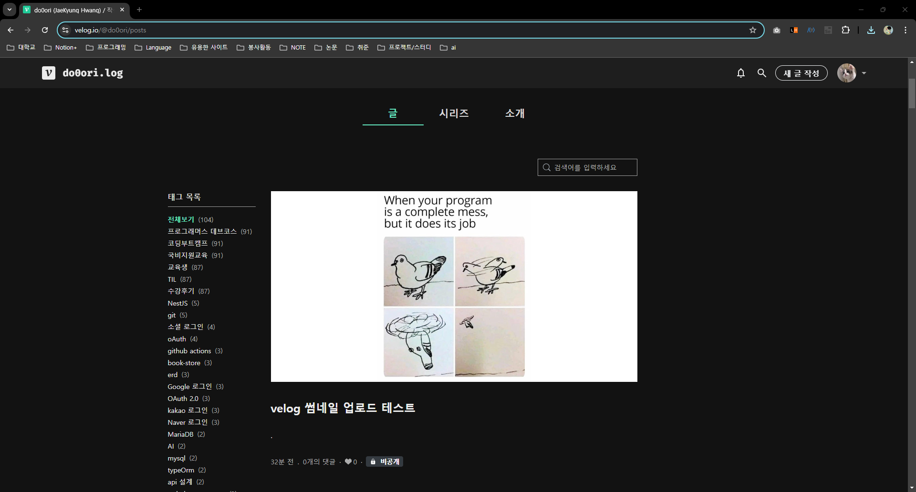
Task: Open the ai bookmark folder
Action: point(448,48)
